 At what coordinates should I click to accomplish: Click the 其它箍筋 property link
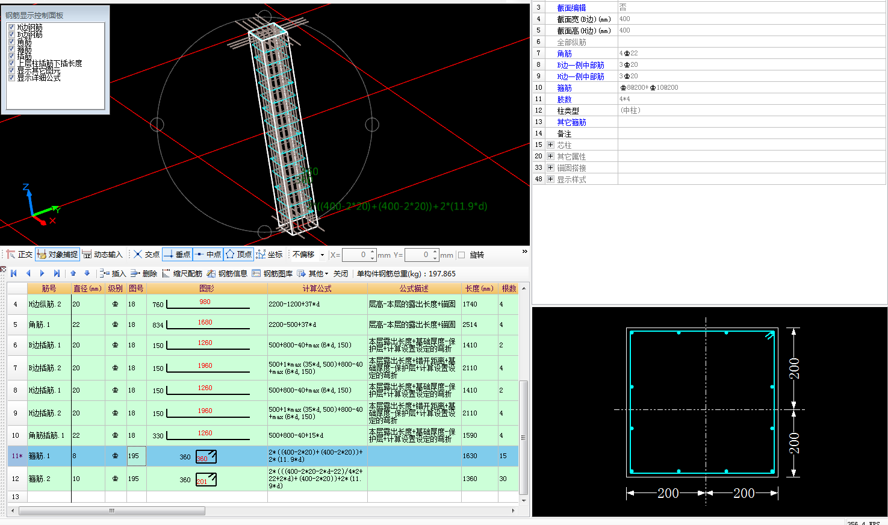pos(571,122)
